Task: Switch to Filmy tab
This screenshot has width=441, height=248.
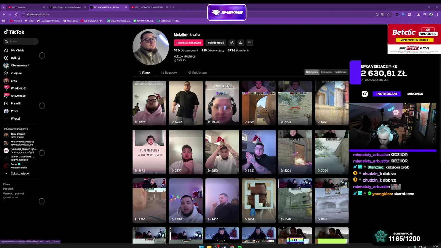Action: point(144,73)
